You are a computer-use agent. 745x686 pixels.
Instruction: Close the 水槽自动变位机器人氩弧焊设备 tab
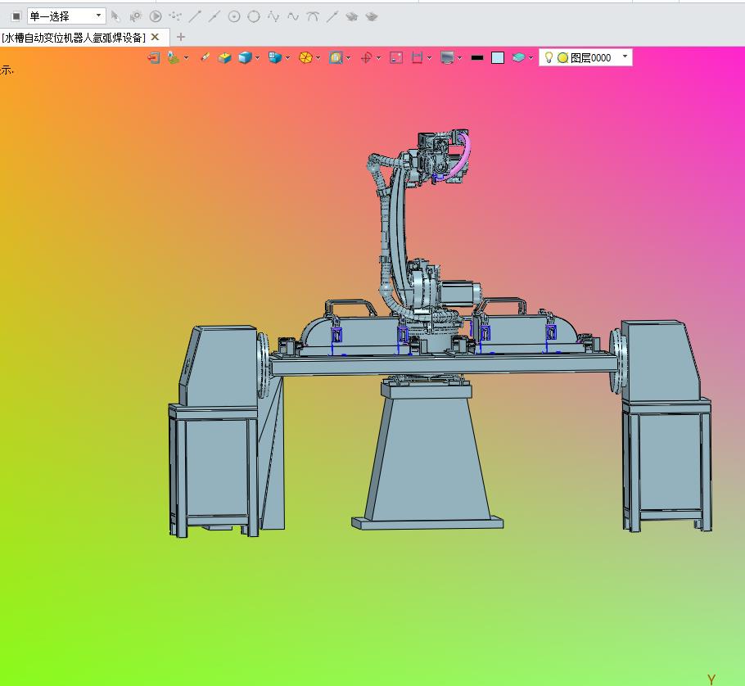point(155,37)
